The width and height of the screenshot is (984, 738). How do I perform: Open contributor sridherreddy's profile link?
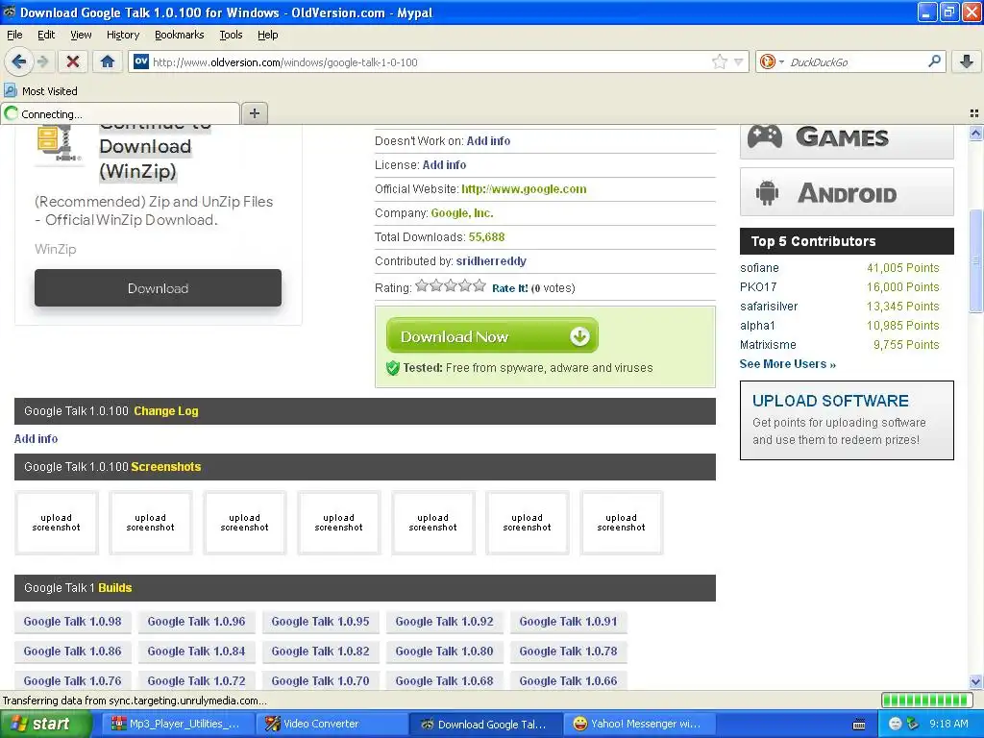click(491, 261)
